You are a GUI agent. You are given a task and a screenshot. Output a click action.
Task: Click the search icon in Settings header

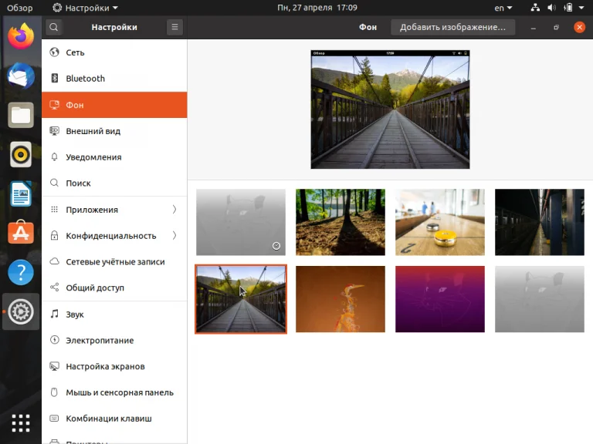(53, 27)
